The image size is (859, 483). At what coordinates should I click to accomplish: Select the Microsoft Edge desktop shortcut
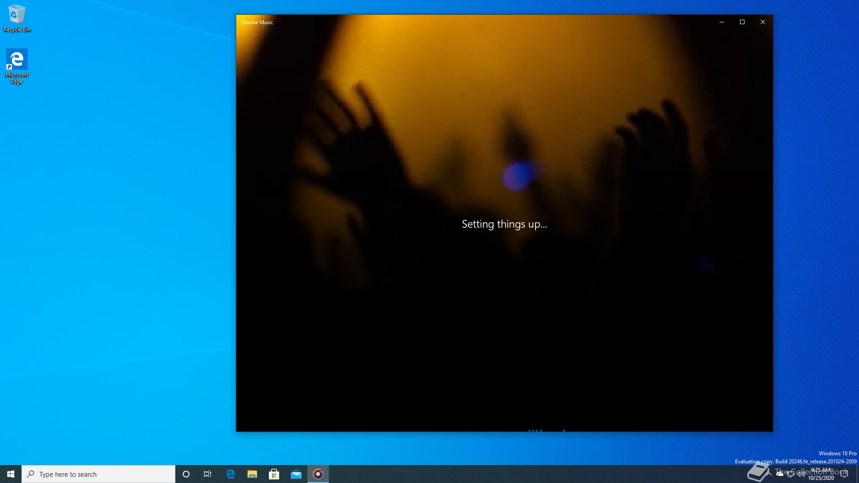pos(17,66)
